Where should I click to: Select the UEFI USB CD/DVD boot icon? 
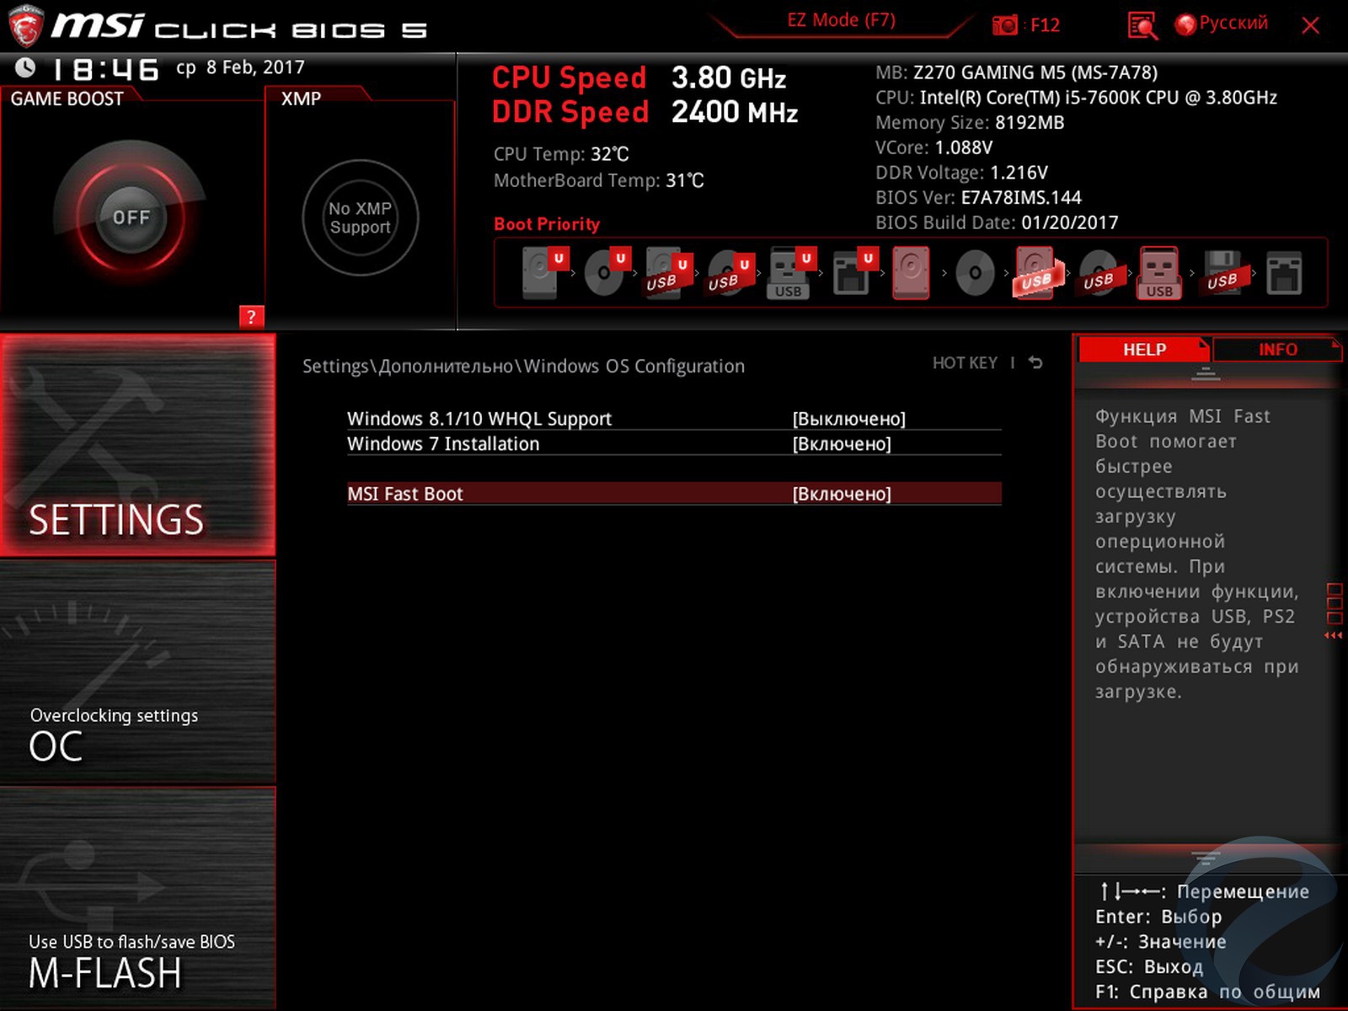click(x=730, y=272)
